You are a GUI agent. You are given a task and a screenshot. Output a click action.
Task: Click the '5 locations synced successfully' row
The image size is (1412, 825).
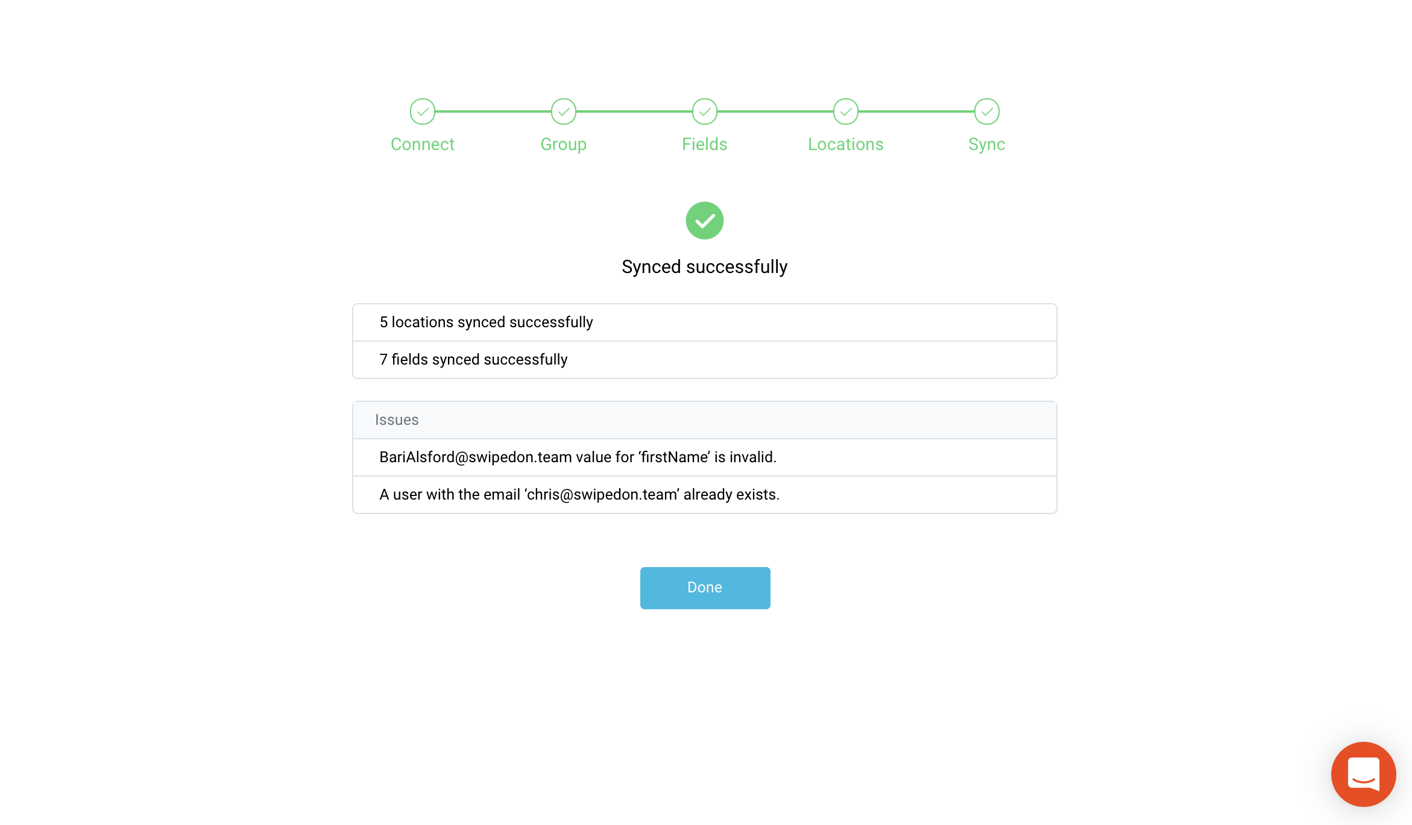coord(705,322)
